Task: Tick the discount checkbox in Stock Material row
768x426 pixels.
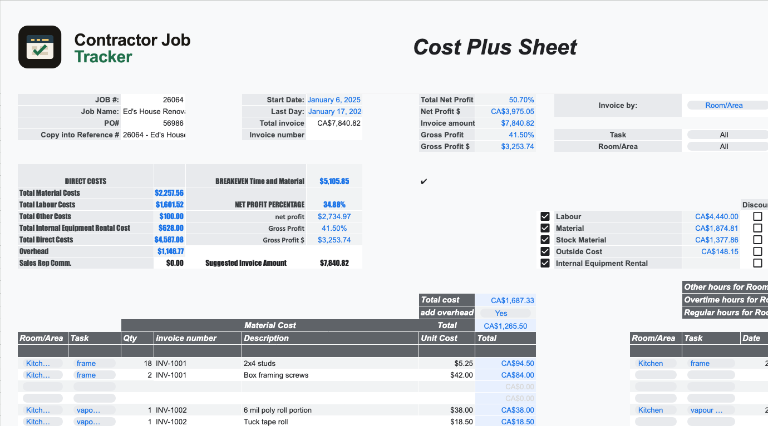Action: [757, 240]
